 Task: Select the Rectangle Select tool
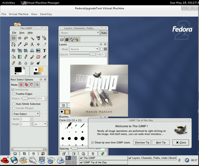(x=13, y=38)
